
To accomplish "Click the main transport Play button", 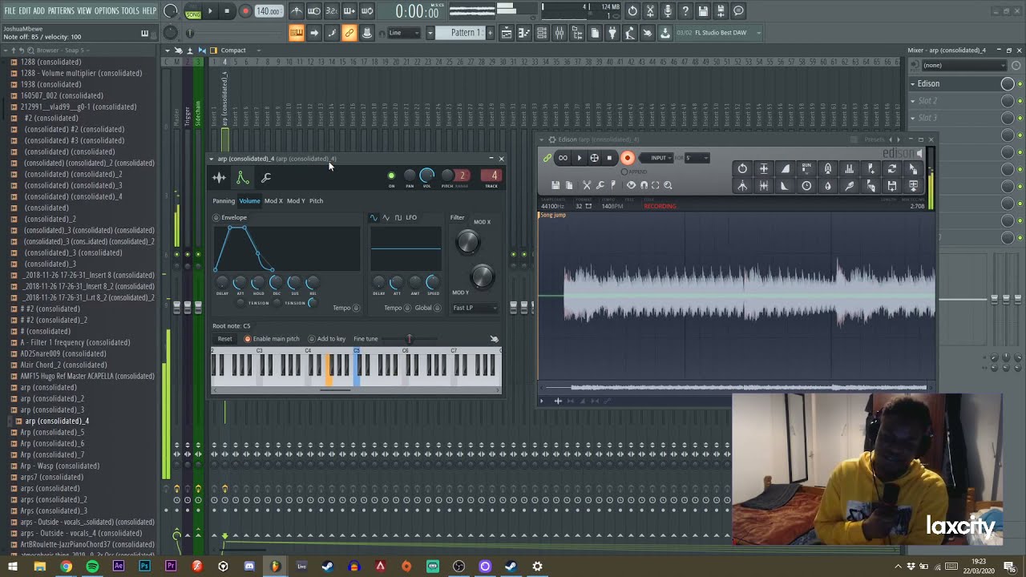I will tap(210, 11).
